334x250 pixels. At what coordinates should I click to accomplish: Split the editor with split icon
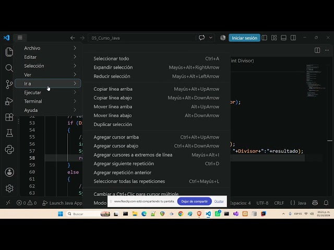(x=317, y=50)
